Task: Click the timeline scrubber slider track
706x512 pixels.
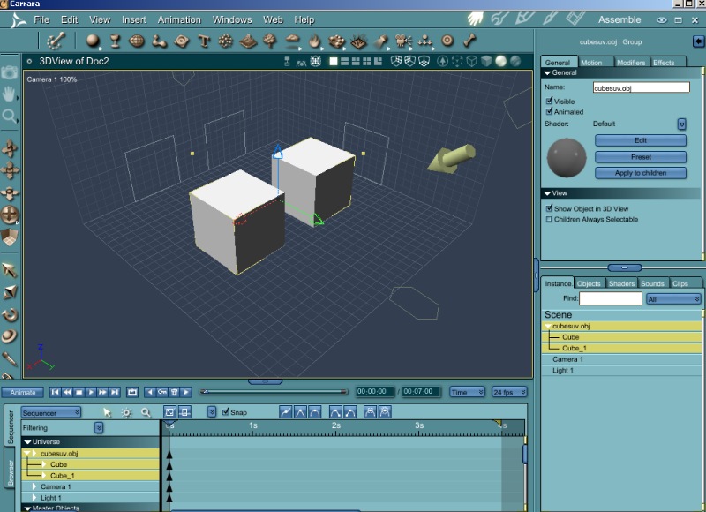Action: tap(275, 392)
